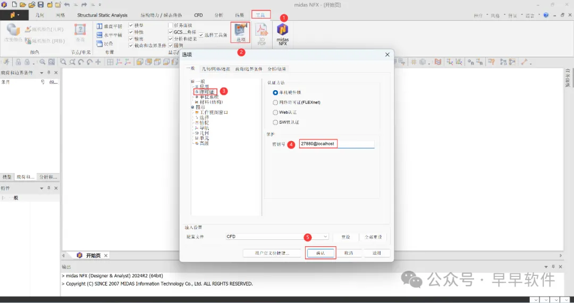Image resolution: width=574 pixels, height=303 pixels.
Task: Open the Structural Static Analysis ribbon tab
Action: [102, 15]
